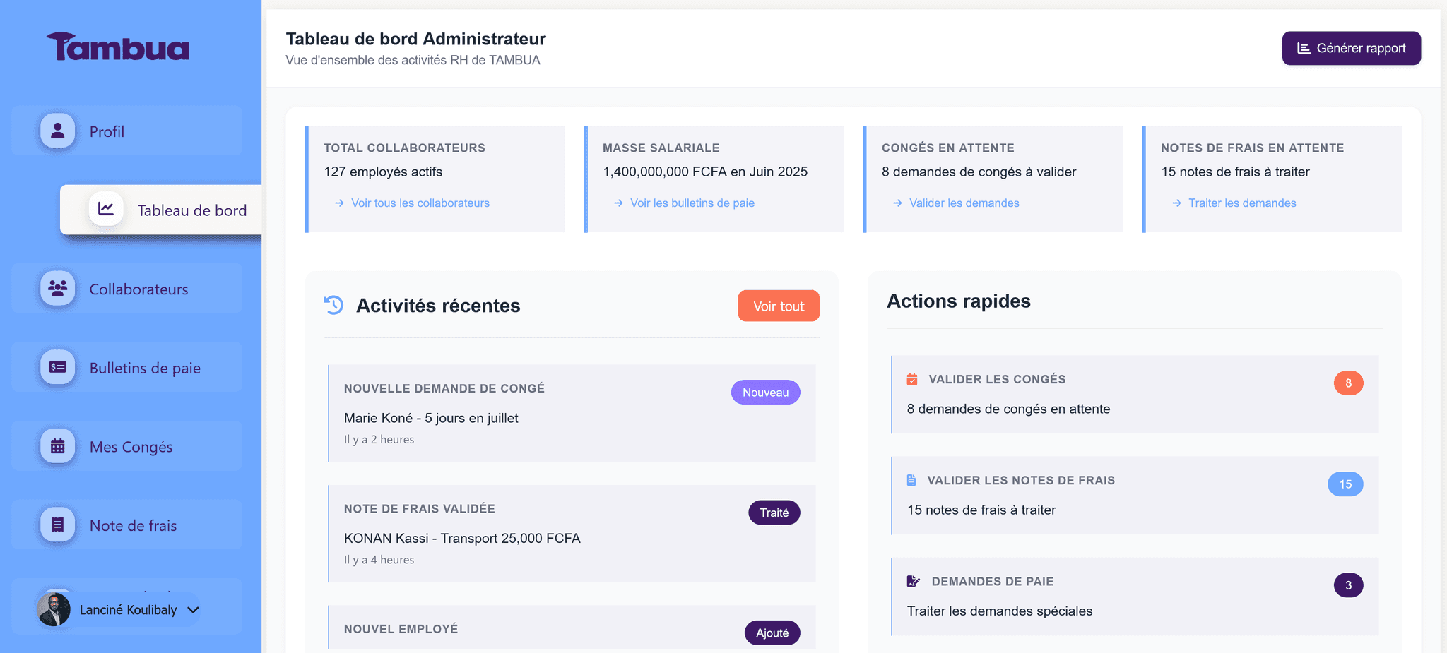Open Bulletins de paie from the sidebar menu
This screenshot has width=1447, height=653.
tap(145, 367)
